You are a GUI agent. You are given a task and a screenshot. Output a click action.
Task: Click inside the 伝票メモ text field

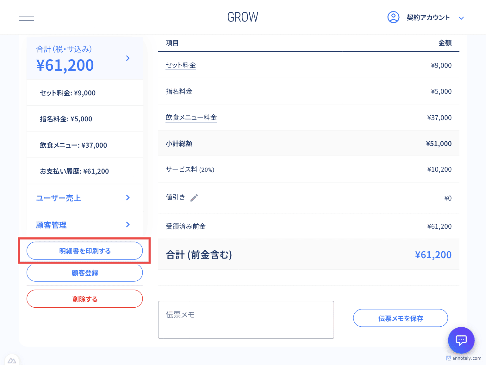246,320
